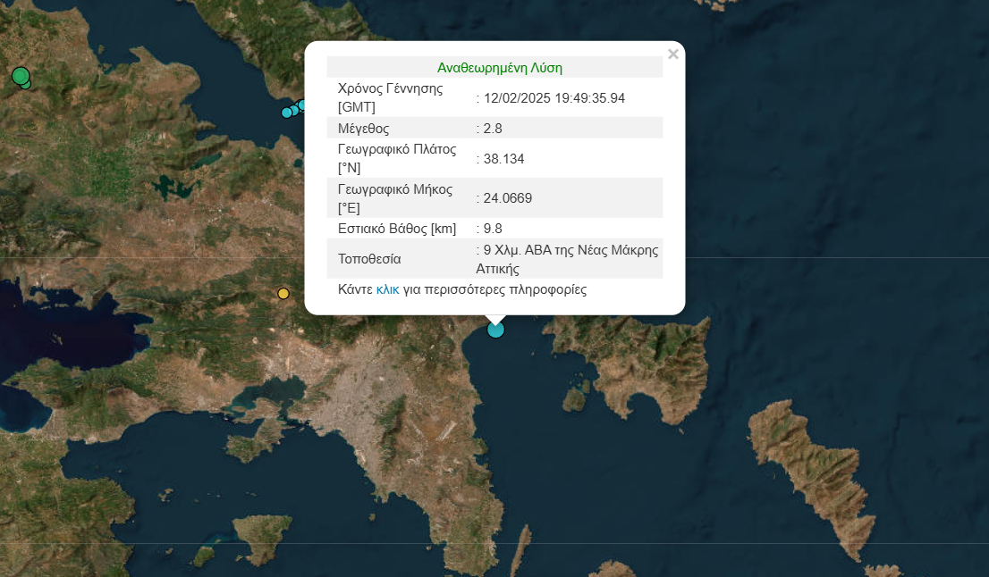Click the 'Γεωγραφικό Μήκος [°E]' label
Screen dimensions: 989x577
tap(394, 198)
